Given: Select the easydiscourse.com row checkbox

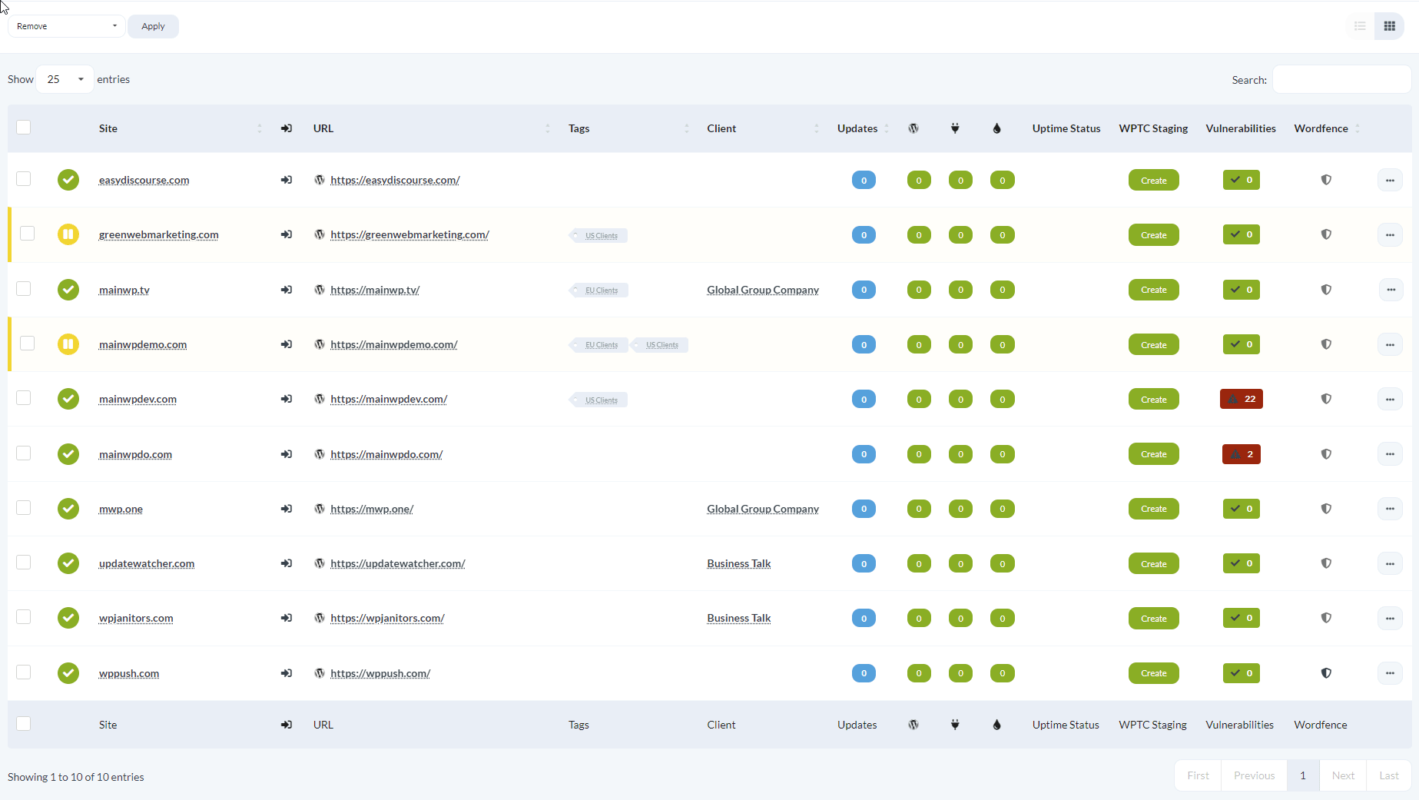Looking at the screenshot, I should [24, 179].
